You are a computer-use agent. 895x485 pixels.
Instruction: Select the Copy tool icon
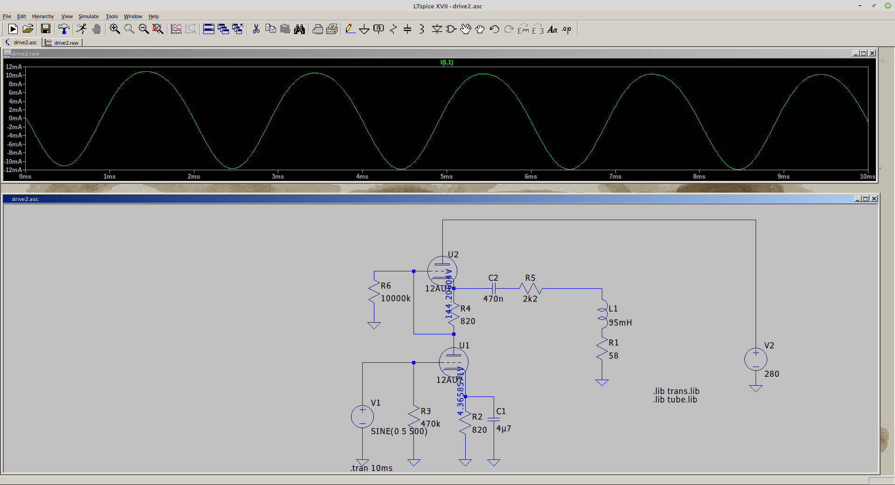point(270,29)
